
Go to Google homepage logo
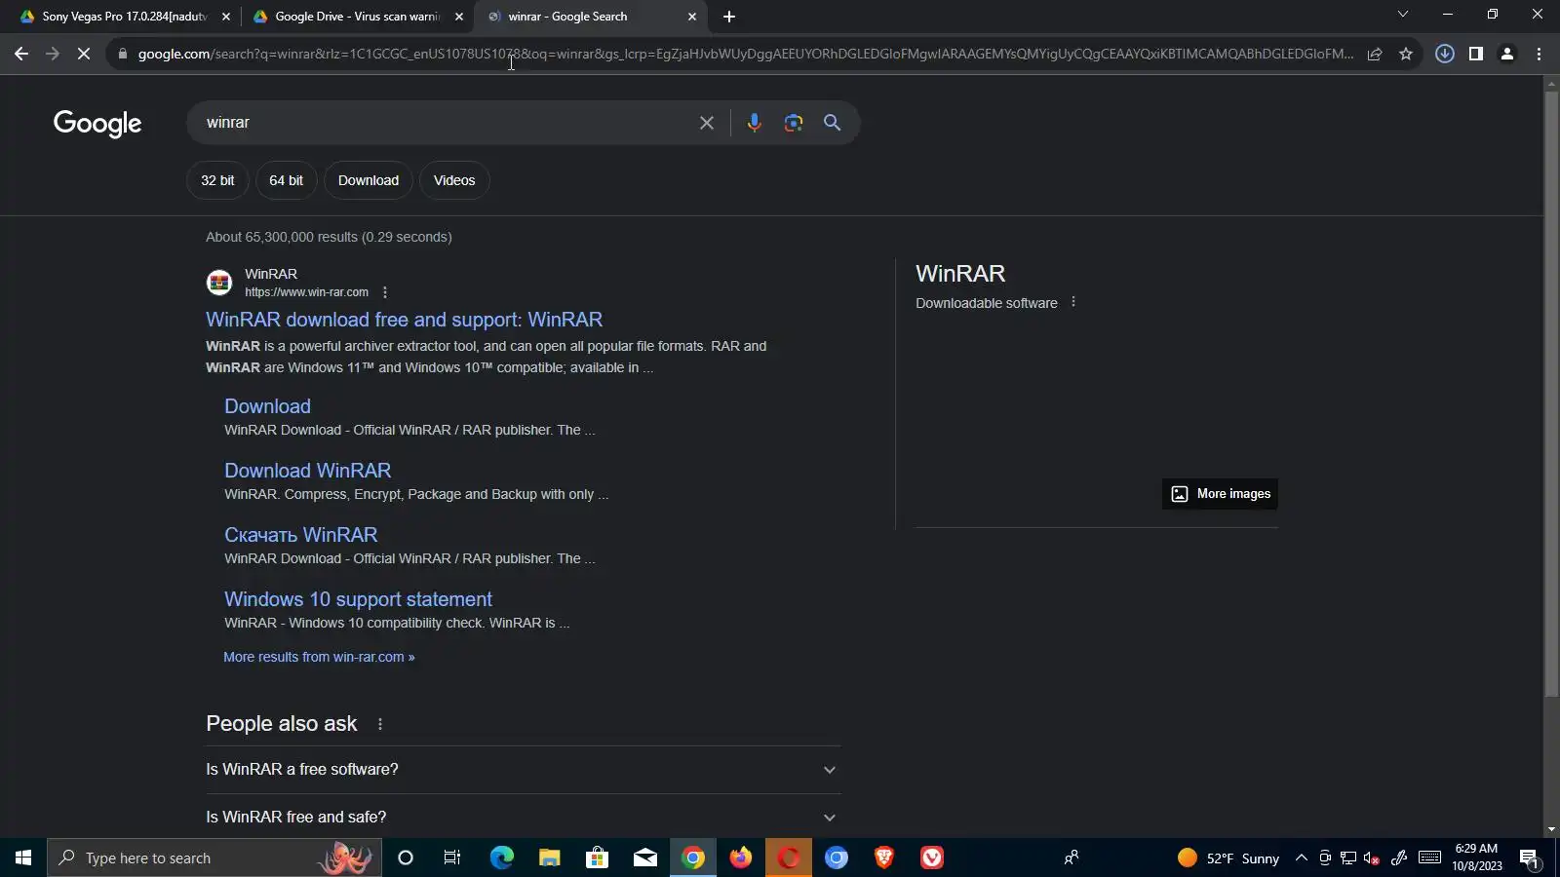pos(97,124)
